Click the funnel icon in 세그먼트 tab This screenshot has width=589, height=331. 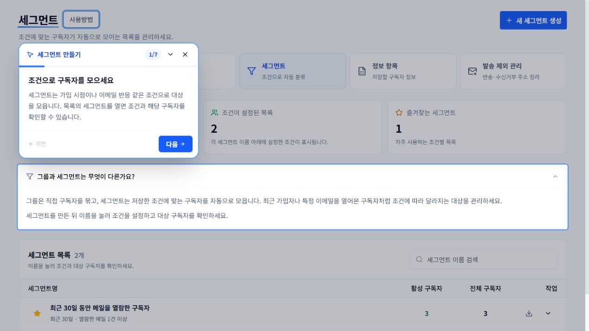[251, 71]
